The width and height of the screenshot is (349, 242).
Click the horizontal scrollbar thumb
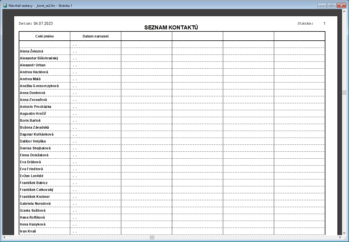[152, 237]
